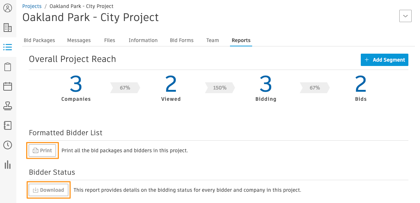Image resolution: width=420 pixels, height=203 pixels.
Task: Click the 150% conversion arrow
Action: pyautogui.click(x=220, y=88)
